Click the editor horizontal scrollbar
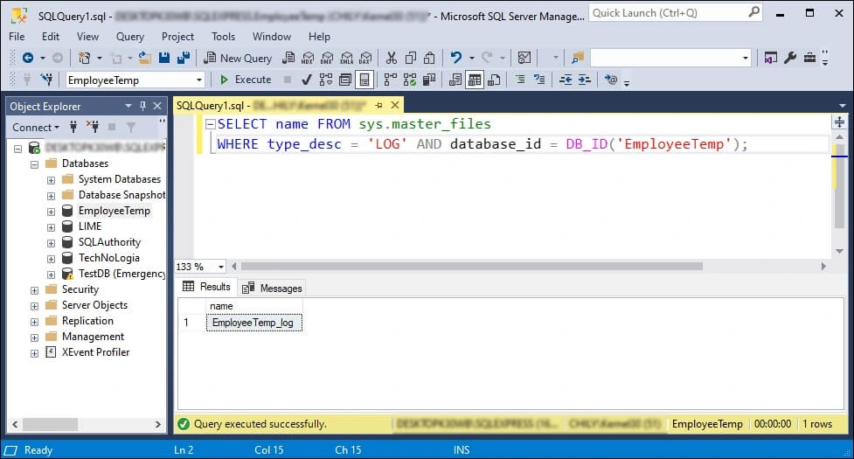This screenshot has height=459, width=854. coord(472,267)
